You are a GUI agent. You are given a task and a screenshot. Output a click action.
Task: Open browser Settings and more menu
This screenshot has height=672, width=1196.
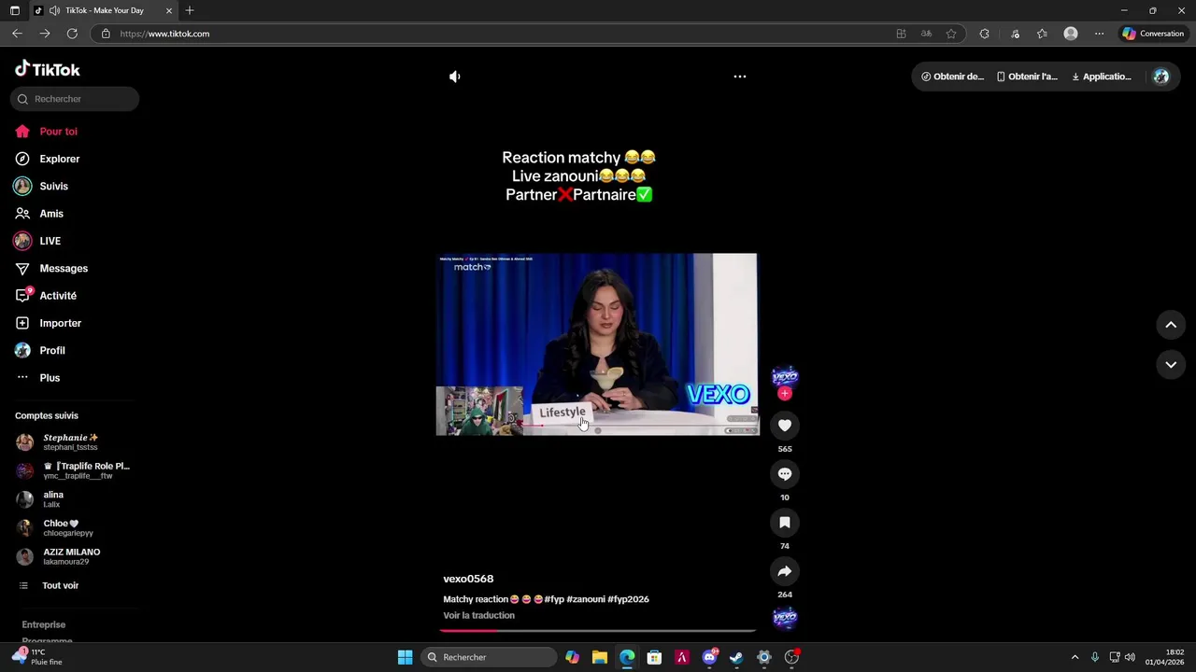click(1099, 34)
